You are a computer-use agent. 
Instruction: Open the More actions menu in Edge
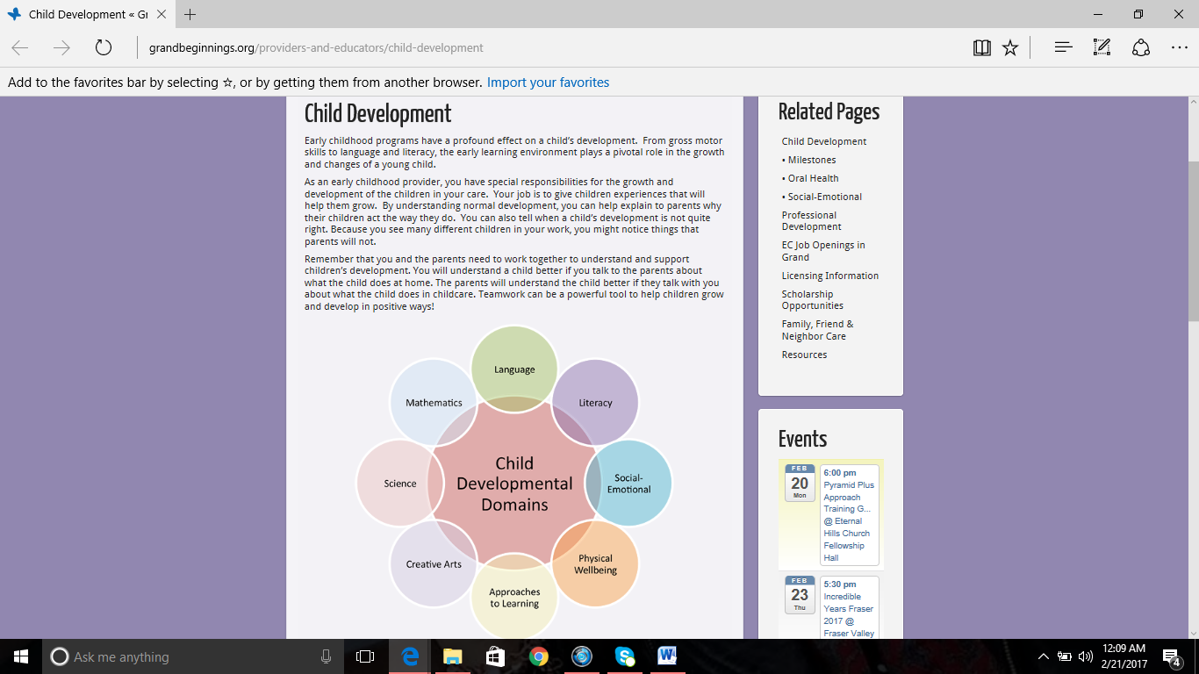click(1180, 47)
